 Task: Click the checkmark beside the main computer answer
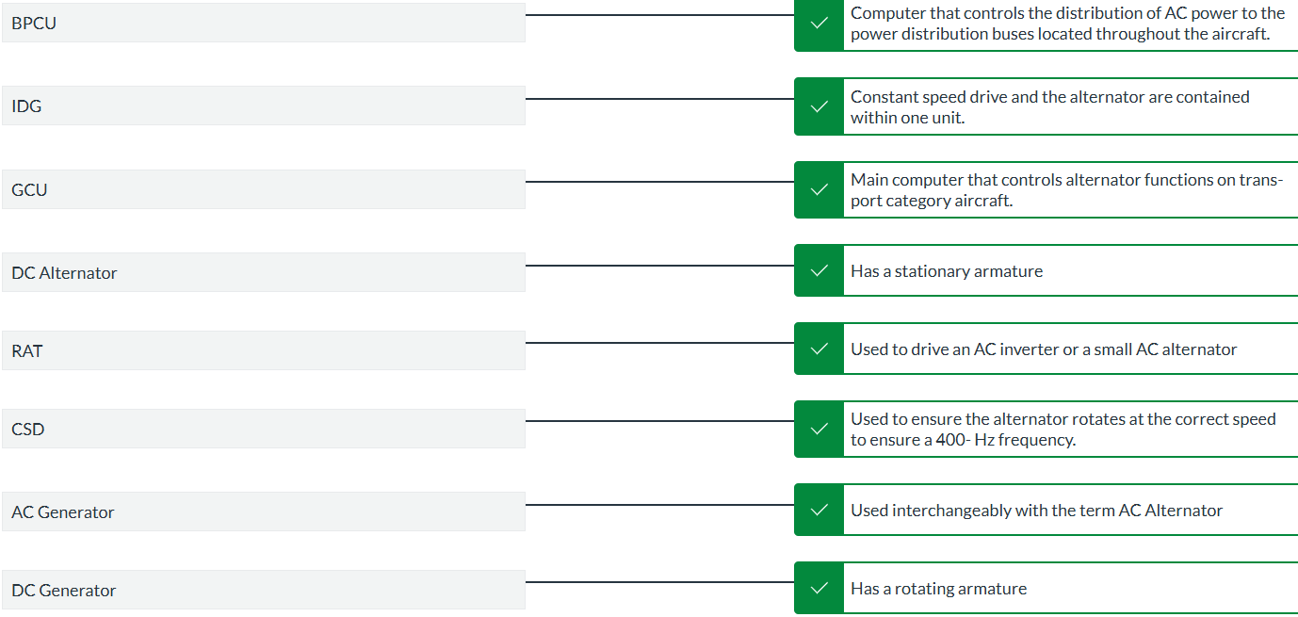(819, 189)
